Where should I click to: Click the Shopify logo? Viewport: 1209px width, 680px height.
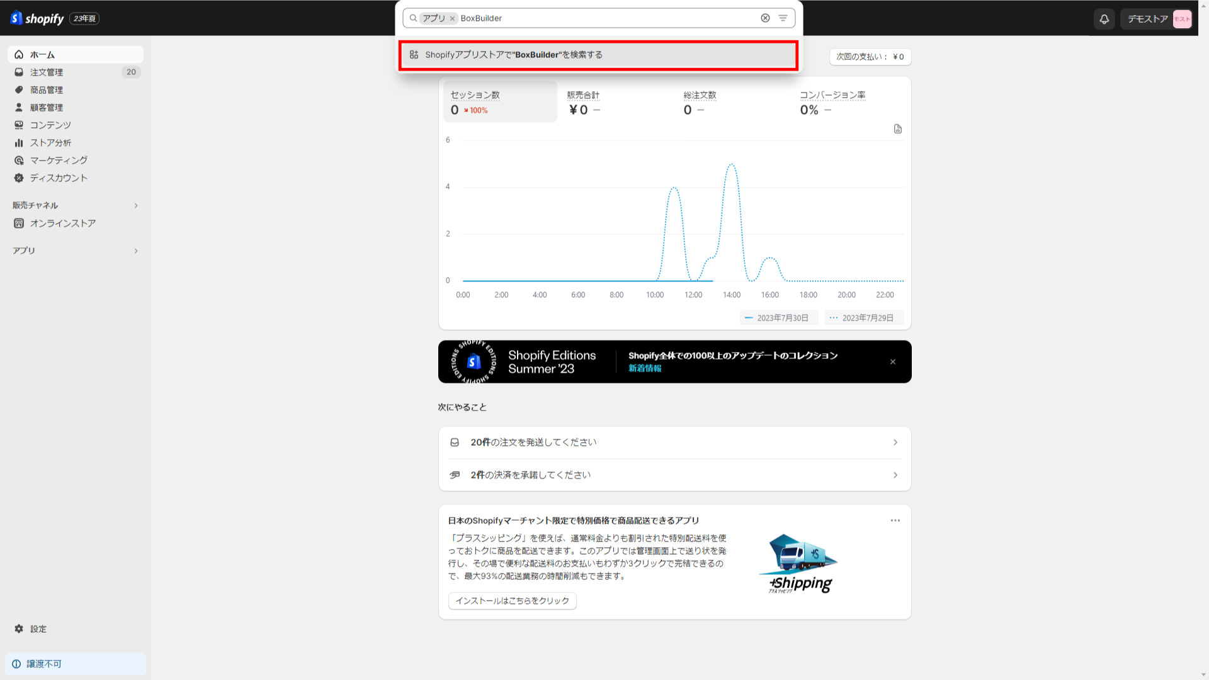pyautogui.click(x=38, y=18)
